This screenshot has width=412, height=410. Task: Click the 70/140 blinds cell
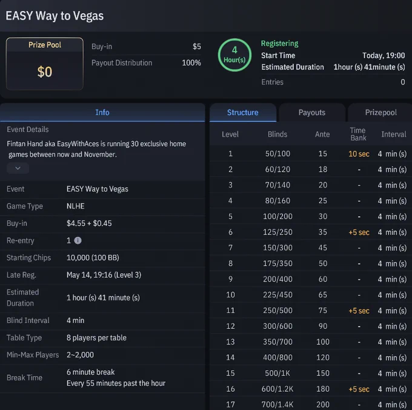(x=277, y=185)
